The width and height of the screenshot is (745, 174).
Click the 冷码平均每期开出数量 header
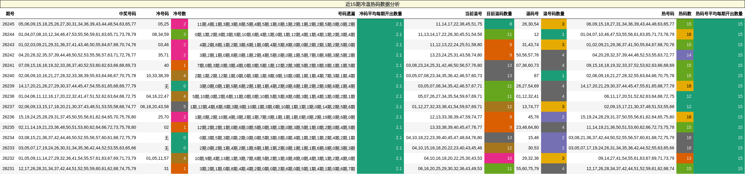380,14
